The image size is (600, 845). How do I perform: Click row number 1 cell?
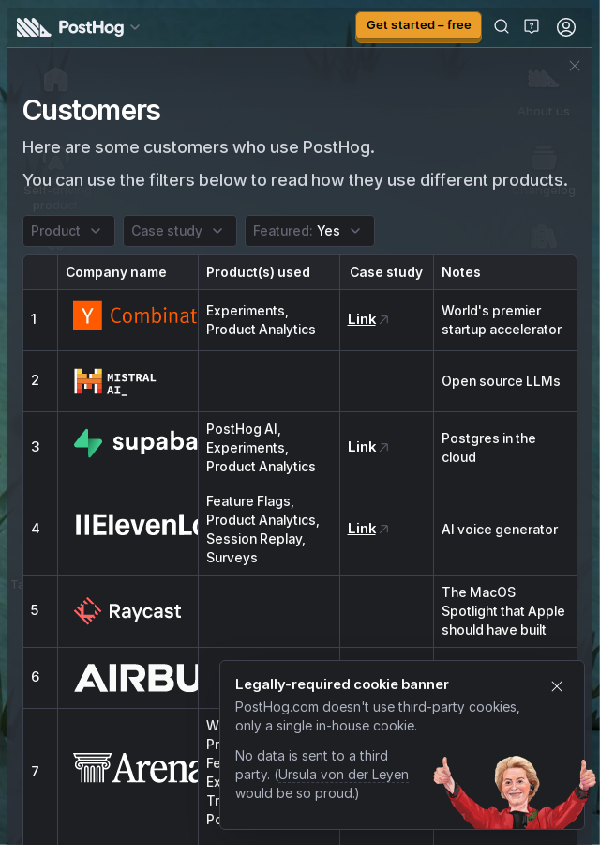pos(40,320)
